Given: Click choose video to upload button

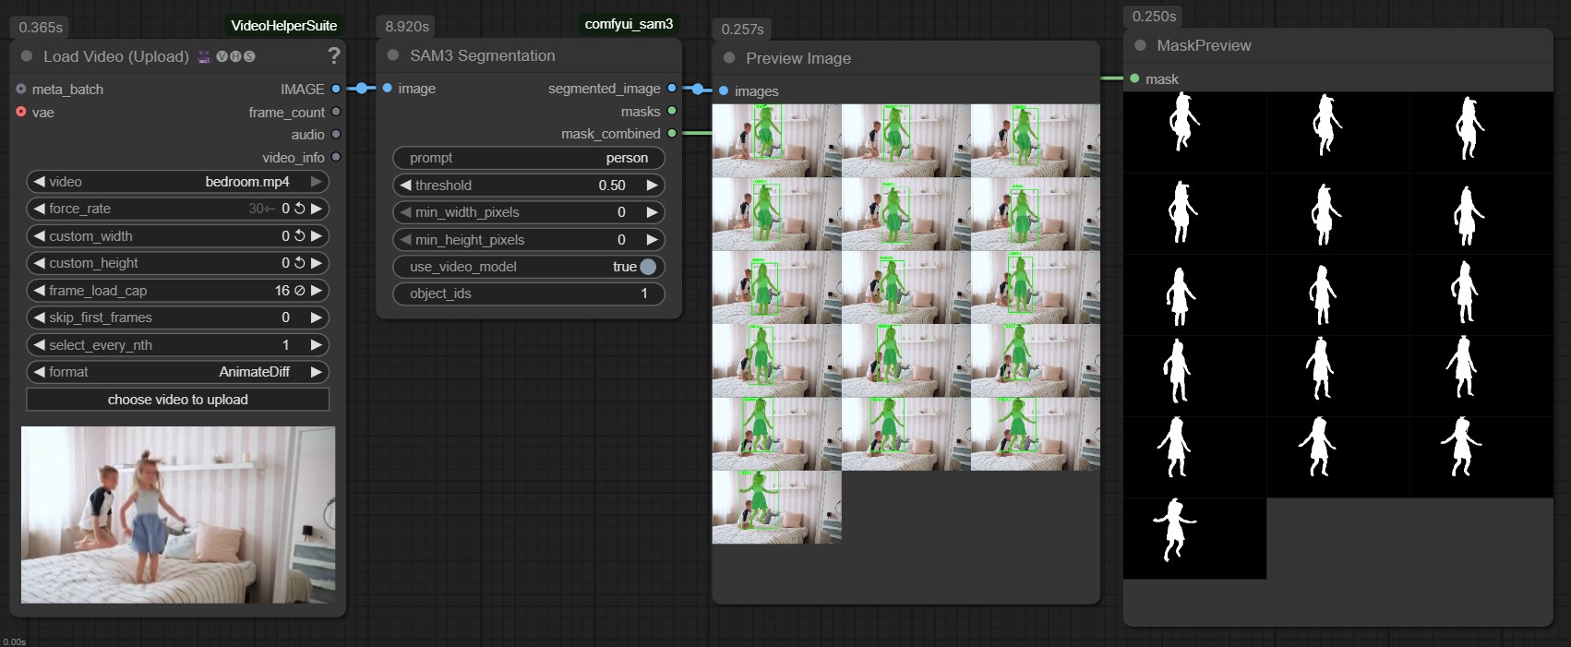Looking at the screenshot, I should click(x=177, y=400).
